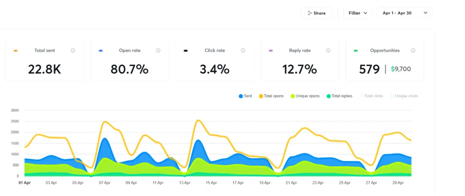The height and width of the screenshot is (196, 465).
Task: Click the 1500 y-axis label
Action: coord(15,143)
